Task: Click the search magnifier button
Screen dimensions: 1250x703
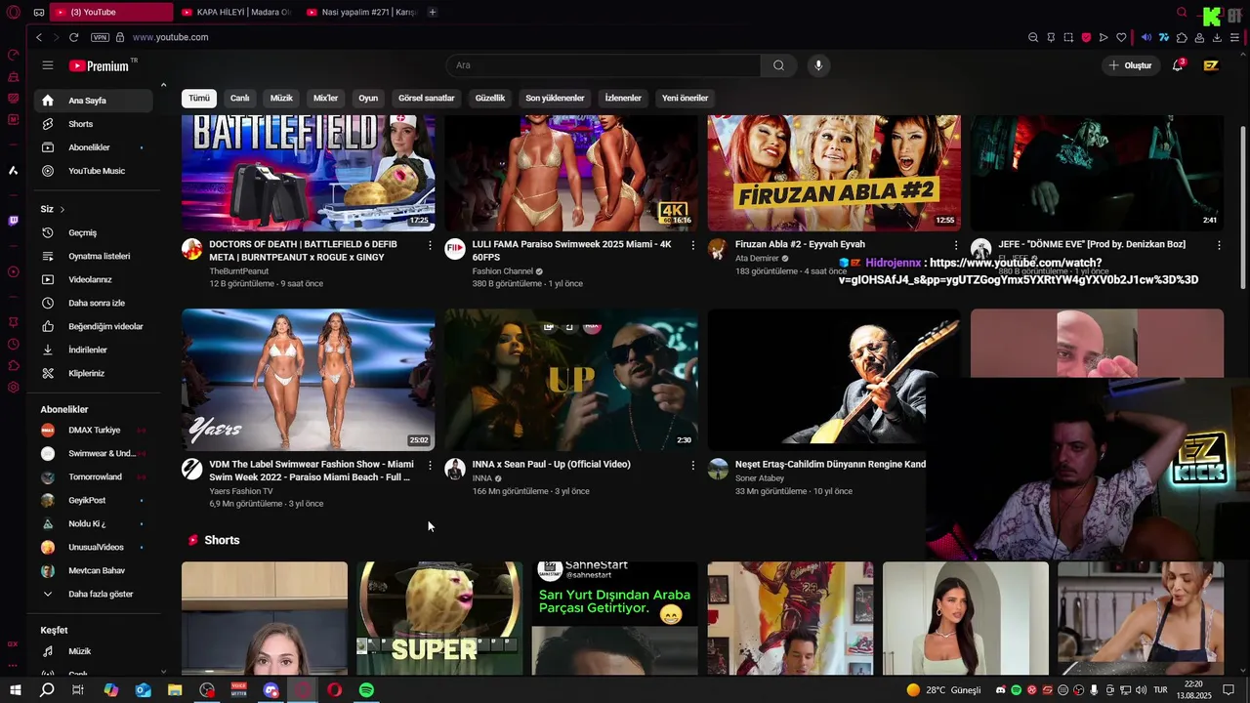Action: [778, 65]
